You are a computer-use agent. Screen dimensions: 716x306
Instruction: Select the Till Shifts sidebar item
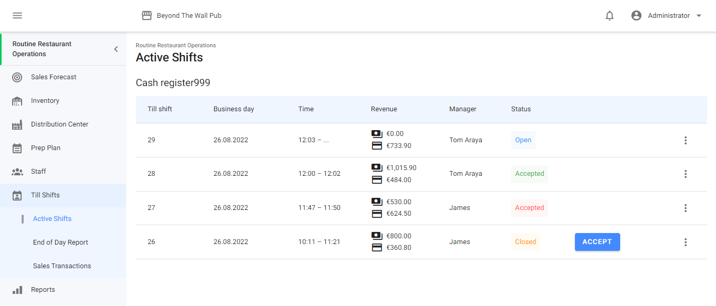(x=45, y=195)
